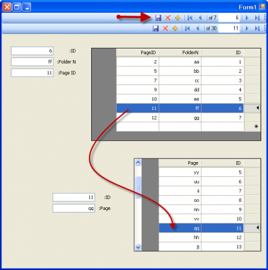Focus the Page text field showing qq
This screenshot has height=270, width=268.
[74, 209]
